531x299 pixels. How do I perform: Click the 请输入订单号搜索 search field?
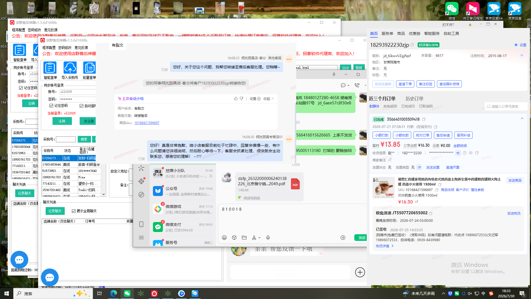click(x=506, y=106)
